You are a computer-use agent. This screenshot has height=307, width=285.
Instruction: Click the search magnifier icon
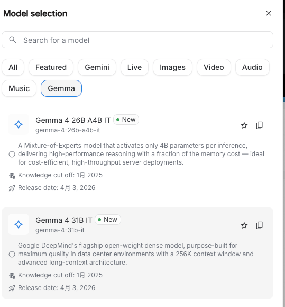point(13,40)
